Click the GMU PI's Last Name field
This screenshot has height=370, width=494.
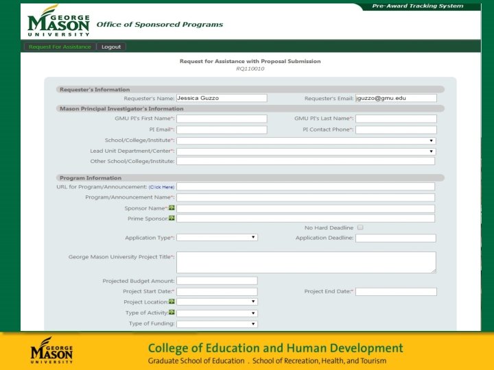pyautogui.click(x=396, y=119)
